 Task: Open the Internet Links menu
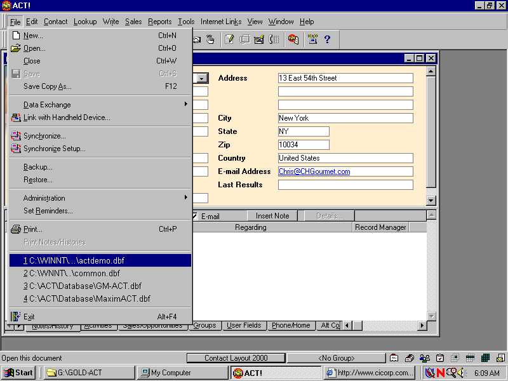(221, 22)
